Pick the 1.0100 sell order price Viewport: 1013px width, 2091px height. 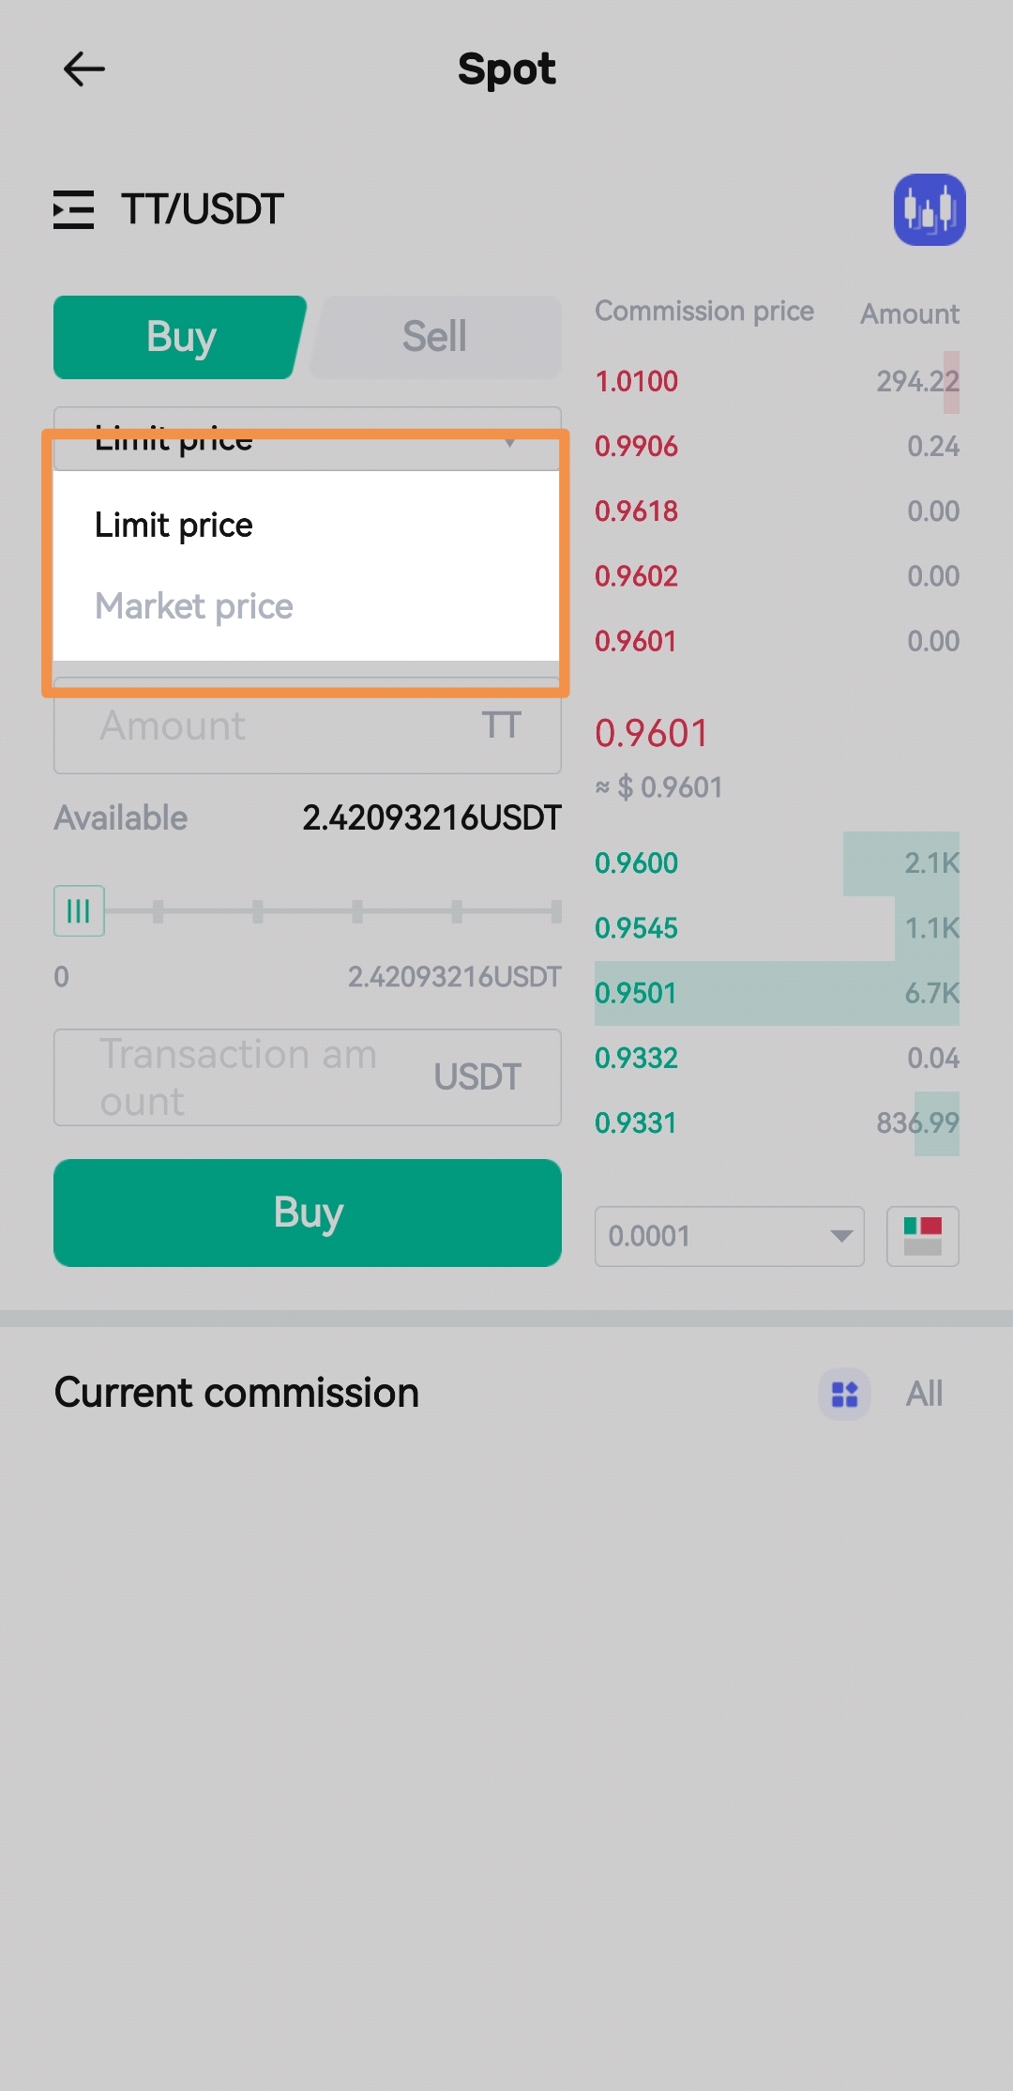(637, 382)
